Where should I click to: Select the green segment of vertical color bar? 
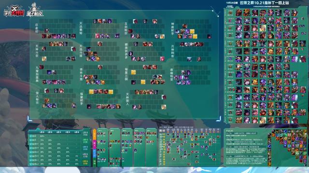pos(95,162)
